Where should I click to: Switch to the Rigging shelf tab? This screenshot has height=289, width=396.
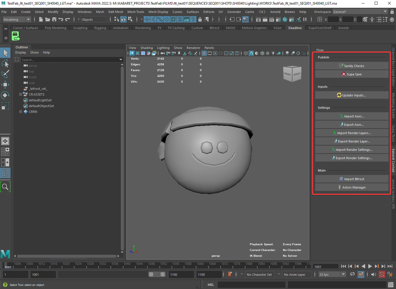coord(100,28)
